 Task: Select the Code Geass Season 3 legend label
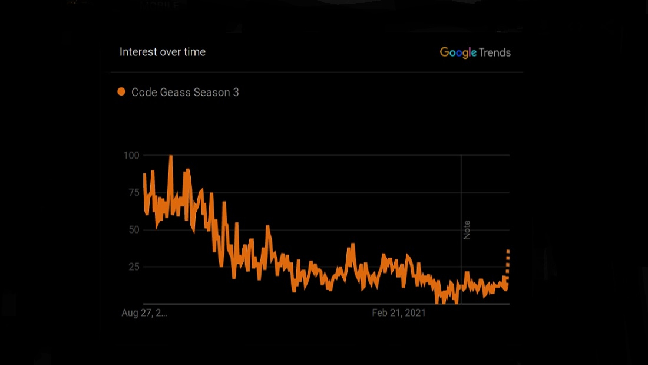click(185, 93)
